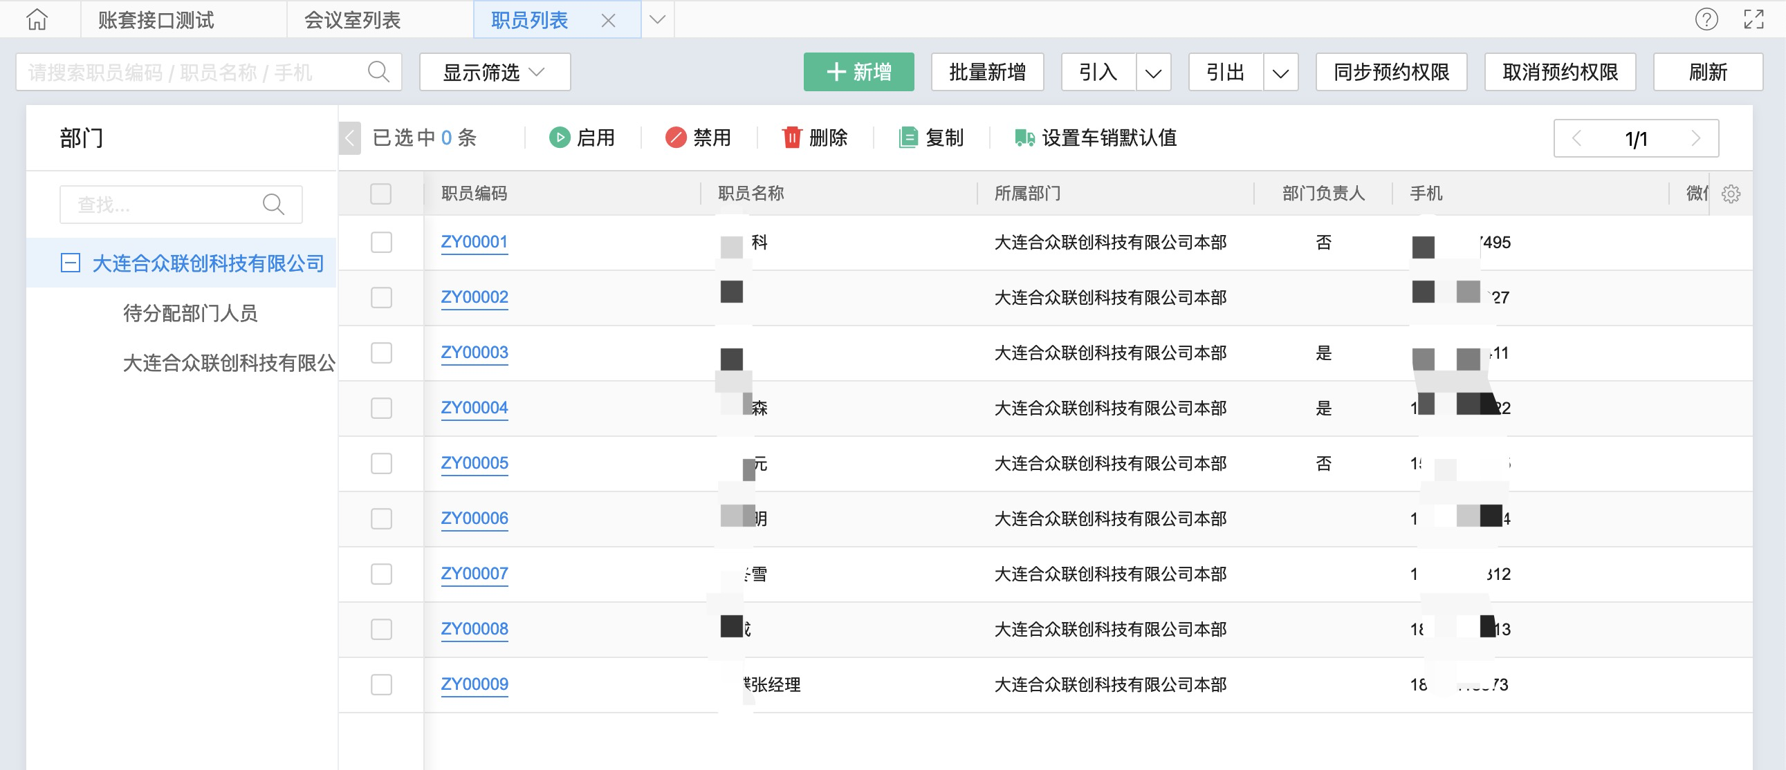
Task: Open the 显示筛选 dropdown
Action: (495, 72)
